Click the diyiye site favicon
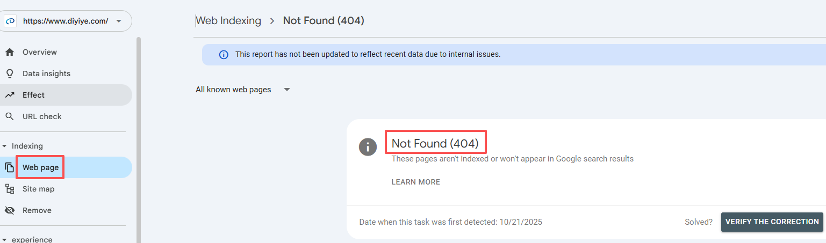The width and height of the screenshot is (826, 243). tap(10, 21)
